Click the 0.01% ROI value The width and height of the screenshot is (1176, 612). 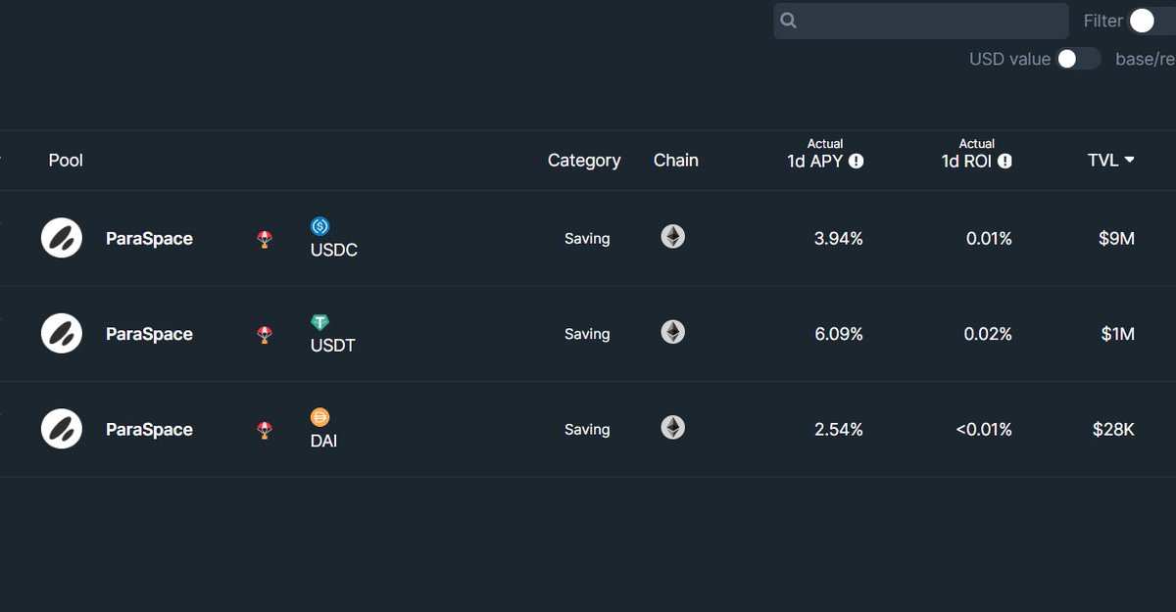(989, 238)
